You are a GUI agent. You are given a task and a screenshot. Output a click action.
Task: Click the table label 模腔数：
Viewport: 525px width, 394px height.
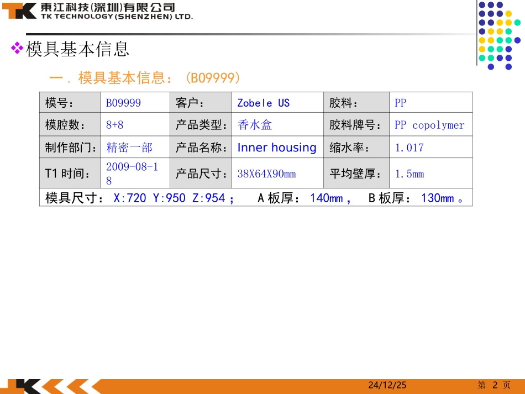click(65, 125)
